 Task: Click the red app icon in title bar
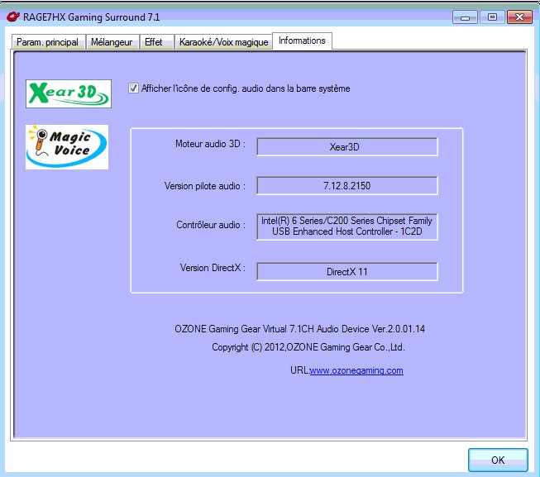click(x=13, y=17)
